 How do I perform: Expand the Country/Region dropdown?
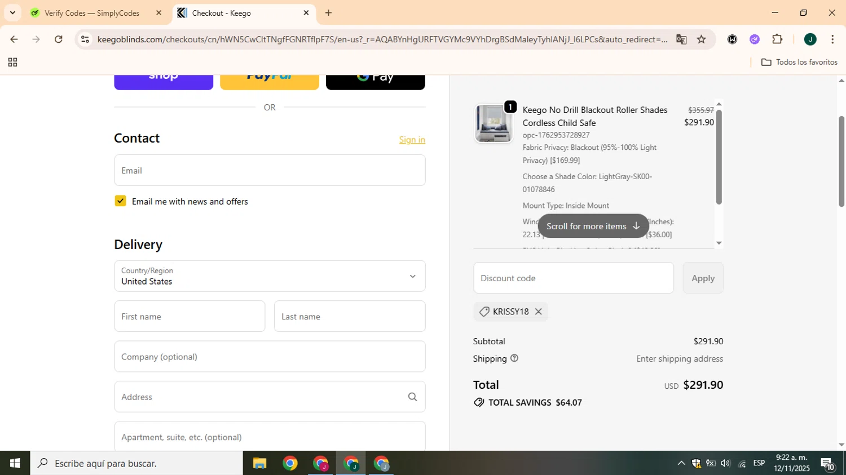(x=270, y=276)
